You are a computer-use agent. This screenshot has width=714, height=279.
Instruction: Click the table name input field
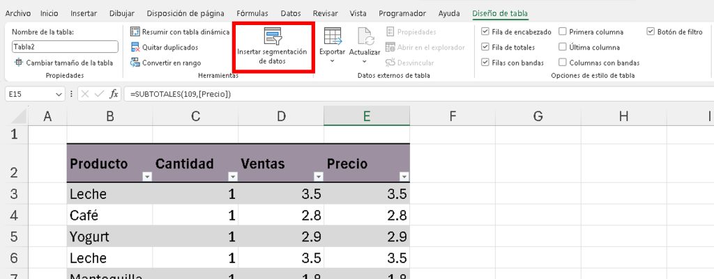pos(65,47)
